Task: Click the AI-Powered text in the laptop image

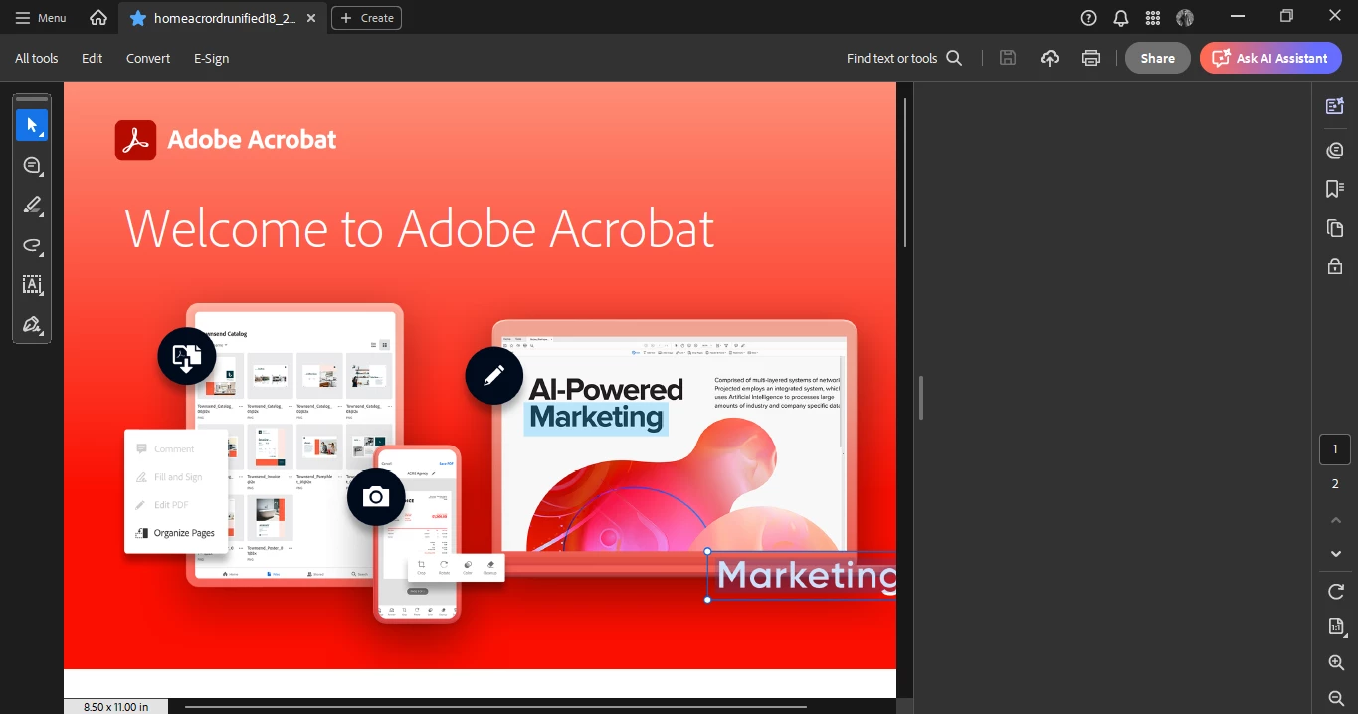Action: 606,388
